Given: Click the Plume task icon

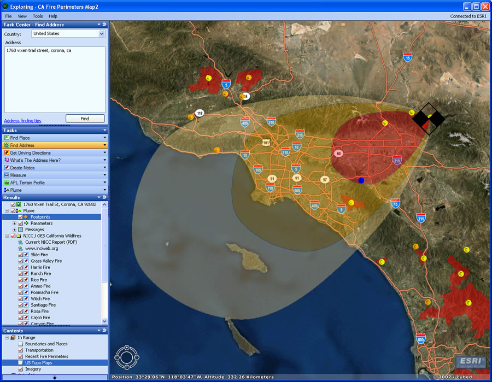Looking at the screenshot, I should pyautogui.click(x=7, y=190).
